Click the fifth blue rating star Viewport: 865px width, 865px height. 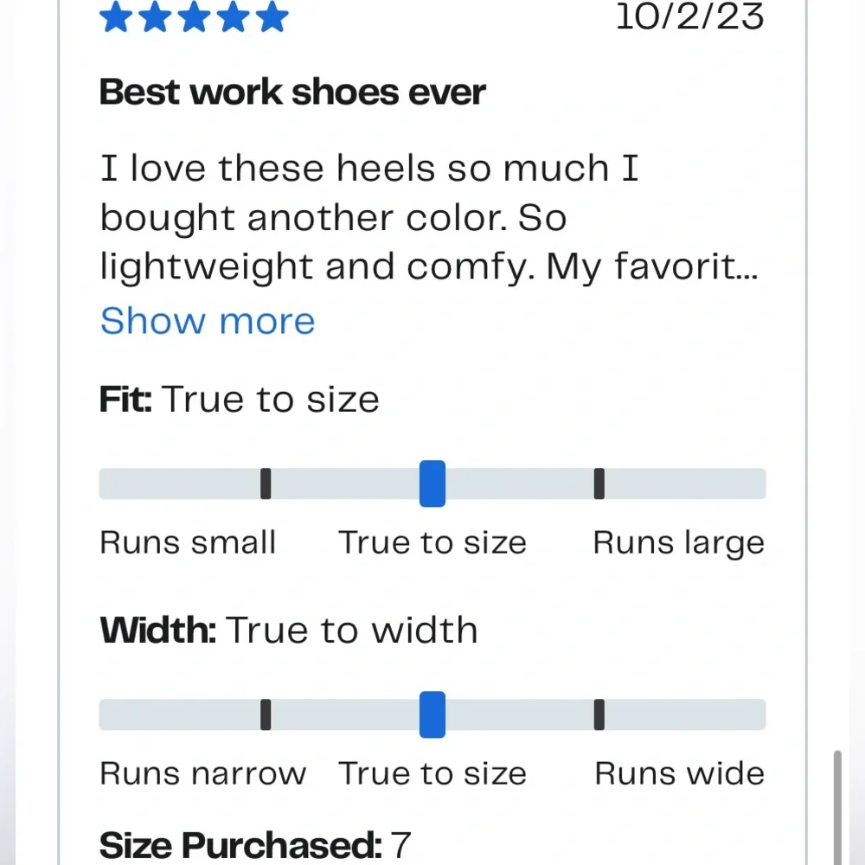coord(272,16)
